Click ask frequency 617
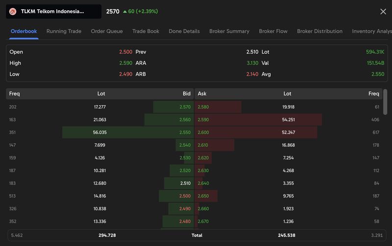392x246 pixels. tap(376, 132)
